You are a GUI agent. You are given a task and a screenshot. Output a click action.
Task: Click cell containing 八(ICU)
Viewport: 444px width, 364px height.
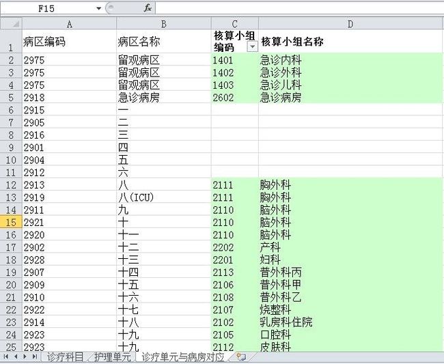(164, 197)
